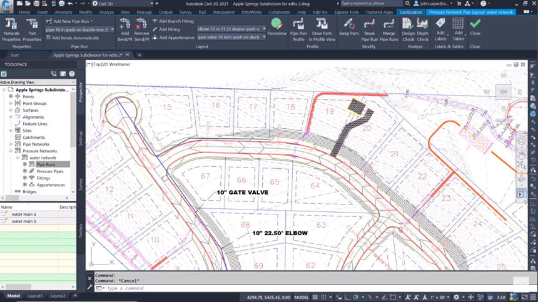This screenshot has height=302, width=538.
Task: Select Catchments in the Prospector tree
Action: (x=34, y=138)
